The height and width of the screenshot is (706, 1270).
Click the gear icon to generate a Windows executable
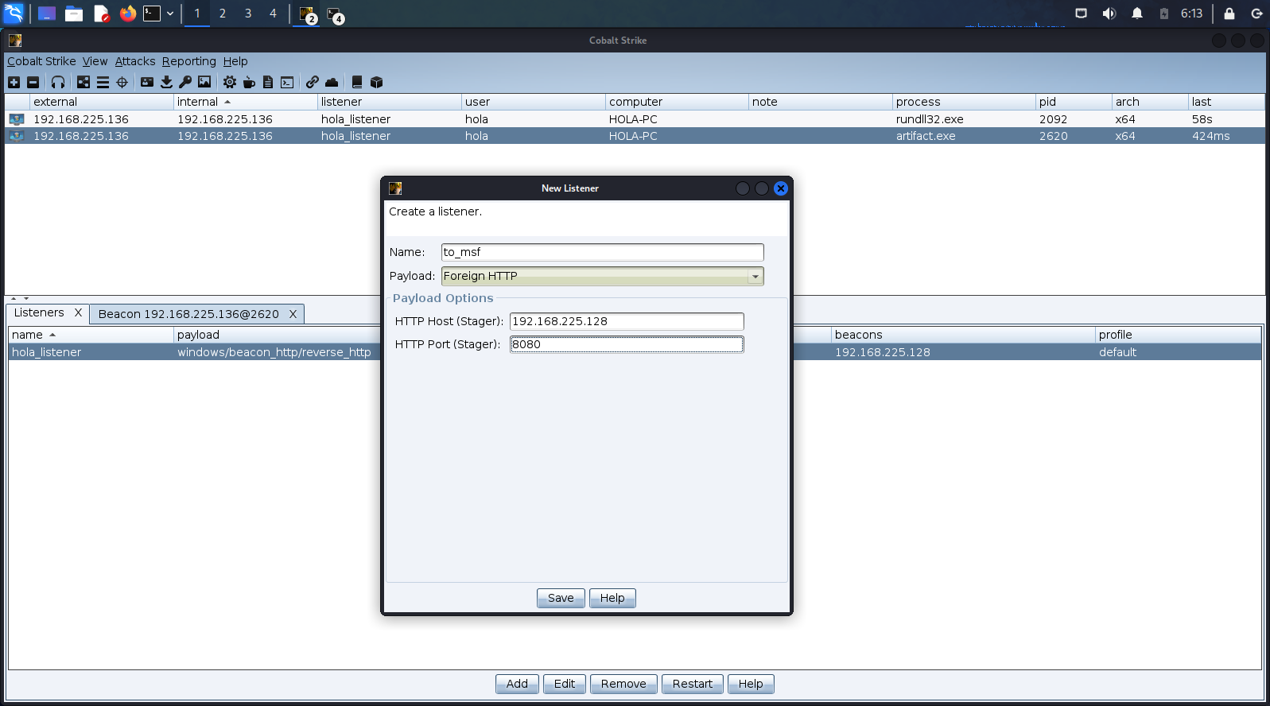[x=230, y=82]
